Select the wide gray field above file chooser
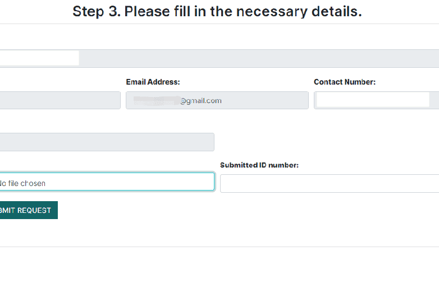This screenshot has height=288, width=439. pyautogui.click(x=107, y=142)
